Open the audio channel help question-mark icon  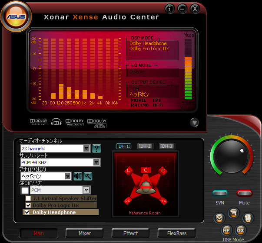(x=96, y=149)
